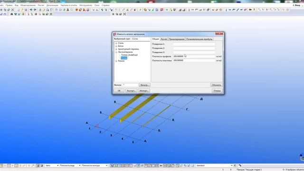Click the Обновить button
304x171 pixels.
tap(217, 85)
